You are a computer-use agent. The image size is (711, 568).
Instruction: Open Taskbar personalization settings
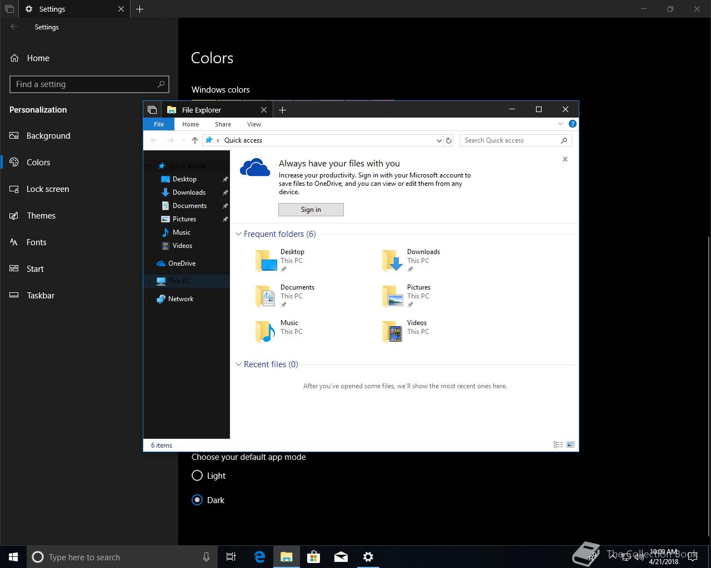89,296
